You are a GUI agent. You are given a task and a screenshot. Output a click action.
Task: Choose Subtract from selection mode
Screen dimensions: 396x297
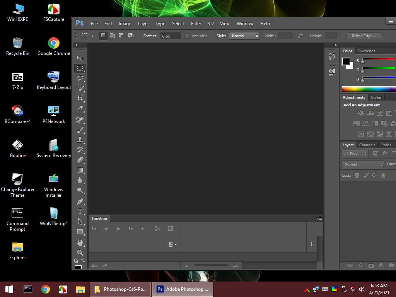121,36
